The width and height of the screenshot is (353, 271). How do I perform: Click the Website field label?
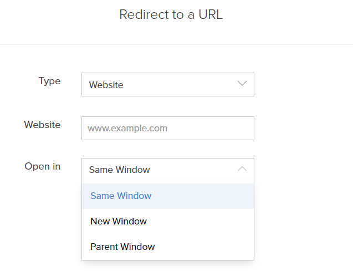click(x=42, y=125)
